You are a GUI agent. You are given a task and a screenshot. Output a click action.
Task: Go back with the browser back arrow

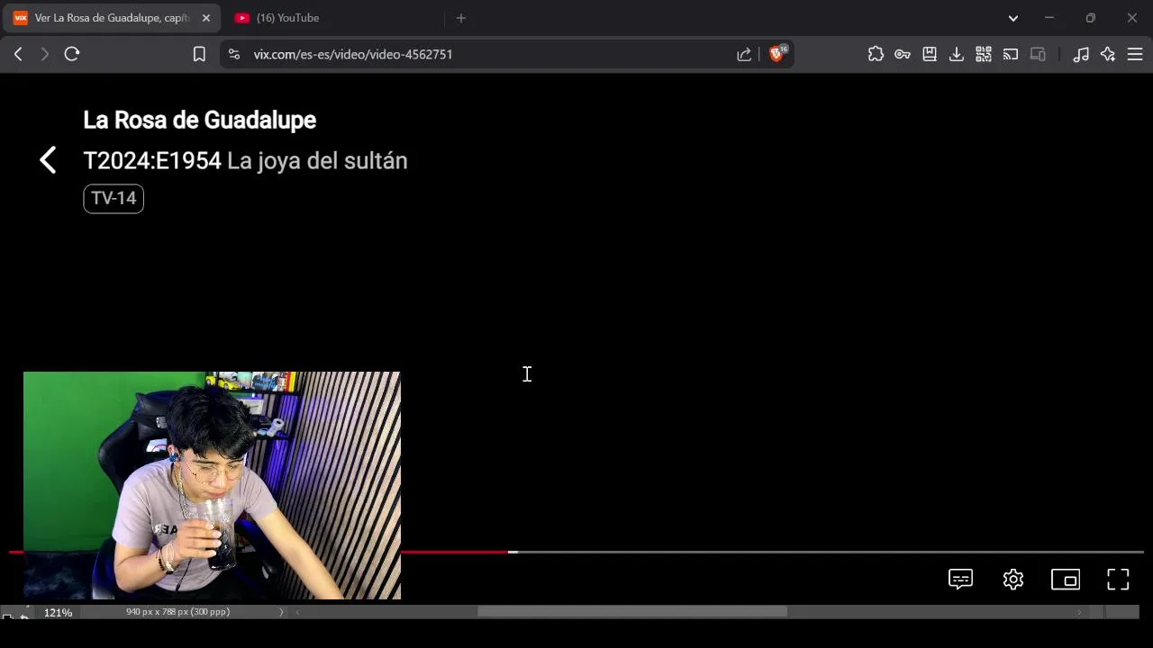pyautogui.click(x=18, y=54)
